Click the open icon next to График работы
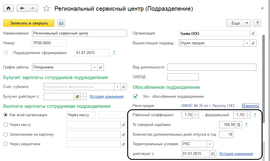 pos(101,67)
